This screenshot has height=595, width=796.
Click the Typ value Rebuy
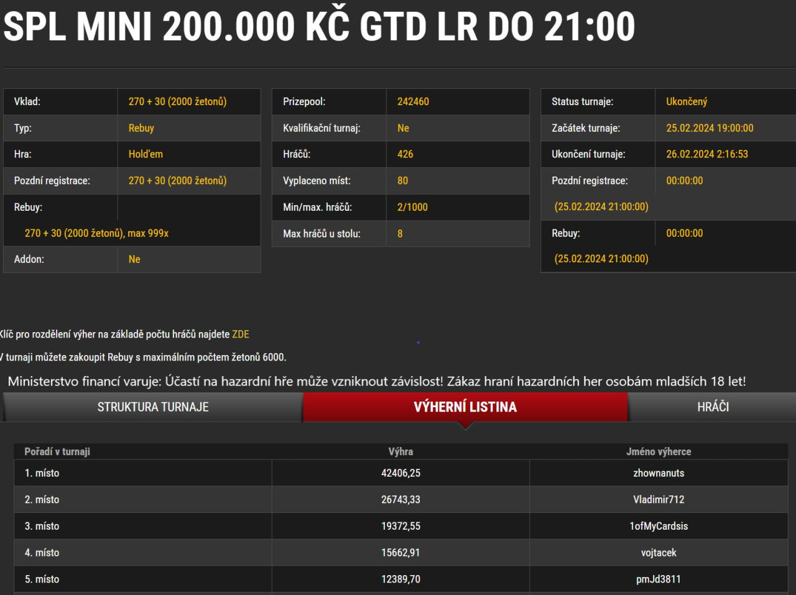(141, 128)
